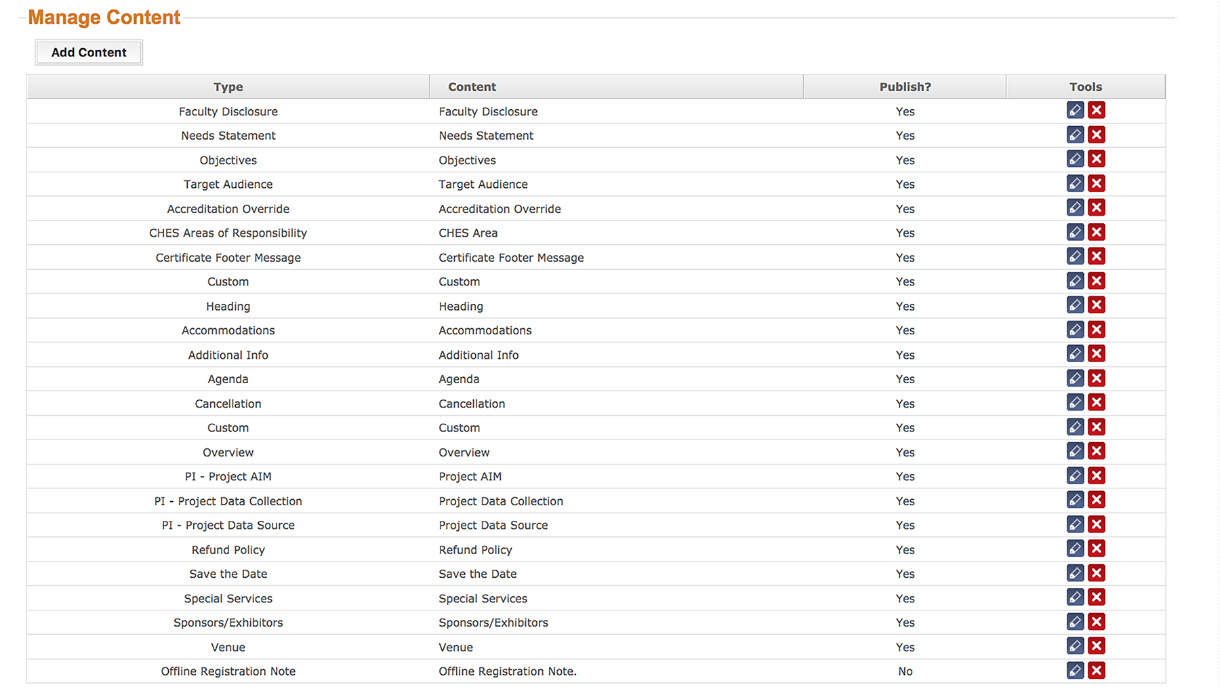Edit the PI - Project Data Collection row

point(1075,500)
